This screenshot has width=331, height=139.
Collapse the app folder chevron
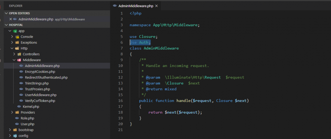[10, 31]
